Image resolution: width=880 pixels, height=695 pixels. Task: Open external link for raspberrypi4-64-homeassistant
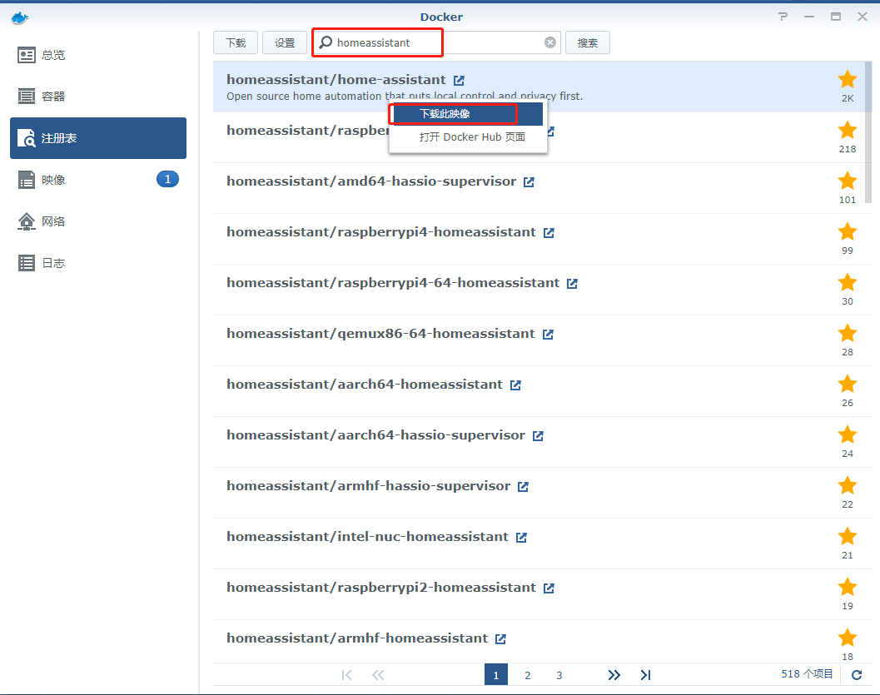click(x=573, y=283)
